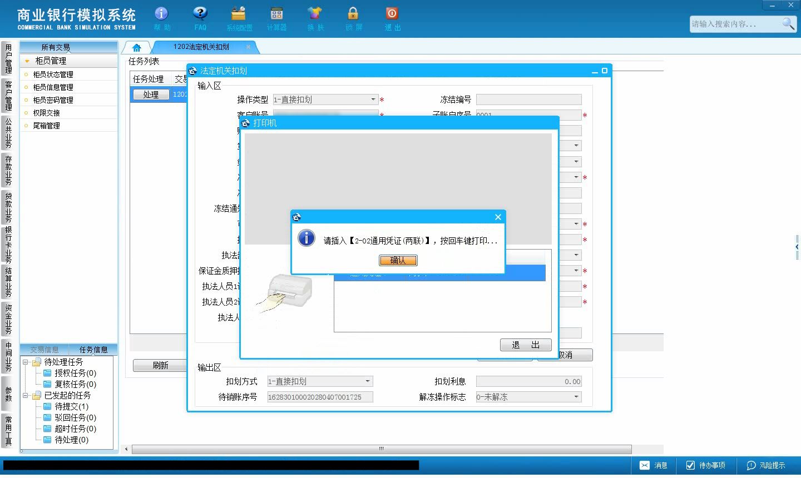Screen dimensions: 801x478
Task: Switch to 常用工具 side tab
Action: (x=8, y=431)
